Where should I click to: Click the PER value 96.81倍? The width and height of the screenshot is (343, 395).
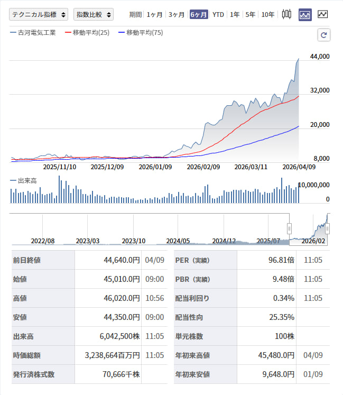pos(281,260)
